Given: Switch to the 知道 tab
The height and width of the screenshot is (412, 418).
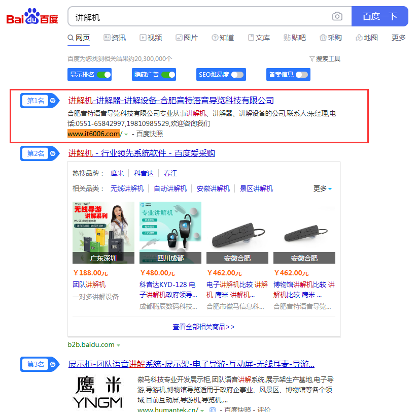Looking at the screenshot, I should [x=223, y=38].
